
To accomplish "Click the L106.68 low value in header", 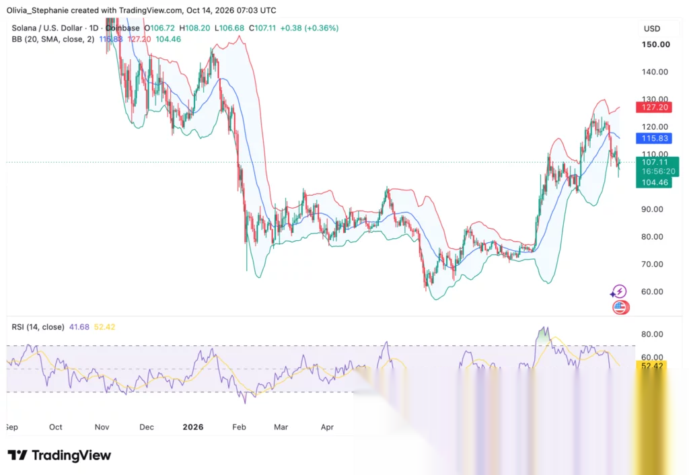I will tap(229, 28).
